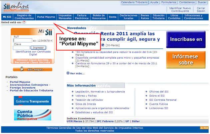Open Bienes Raíces menu

145,17
